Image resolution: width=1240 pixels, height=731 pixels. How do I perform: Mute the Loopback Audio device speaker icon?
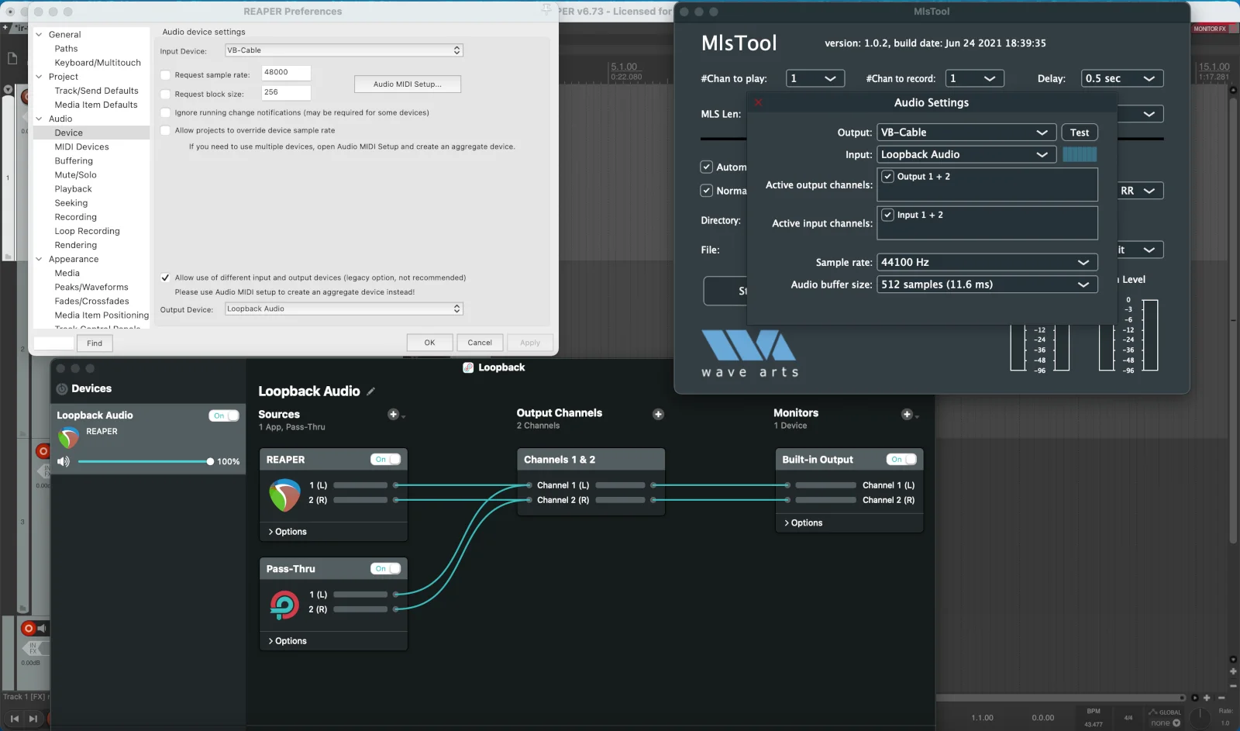pos(64,461)
